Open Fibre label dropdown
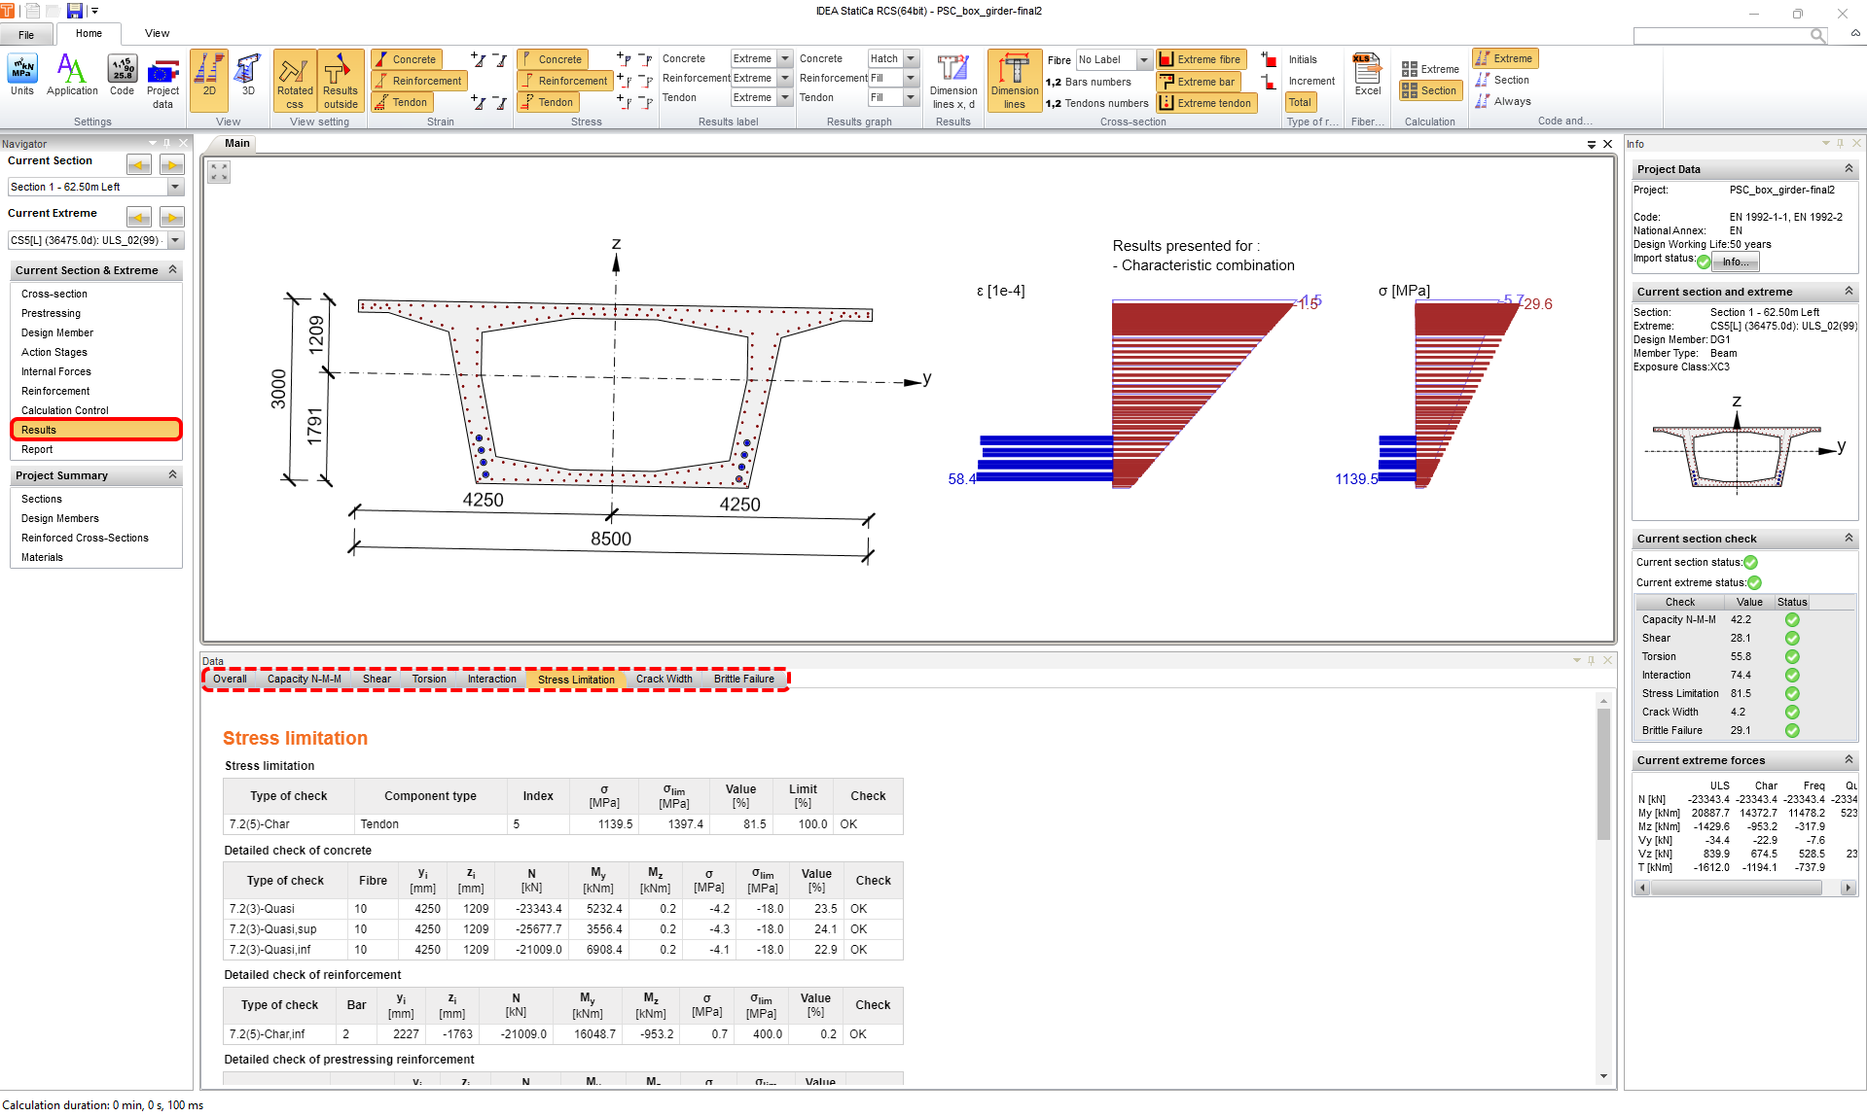This screenshot has width=1867, height=1117. coord(1144,60)
